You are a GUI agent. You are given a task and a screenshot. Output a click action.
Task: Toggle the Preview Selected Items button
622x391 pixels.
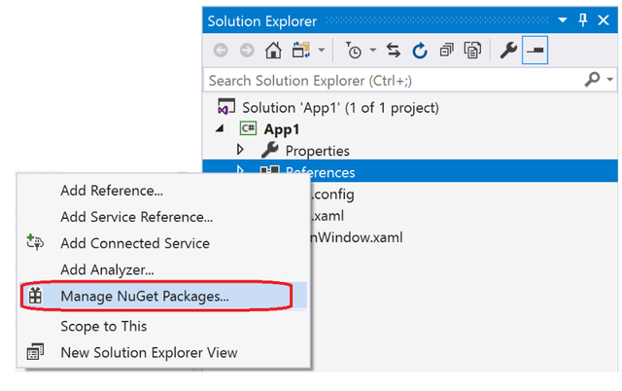coord(535,50)
